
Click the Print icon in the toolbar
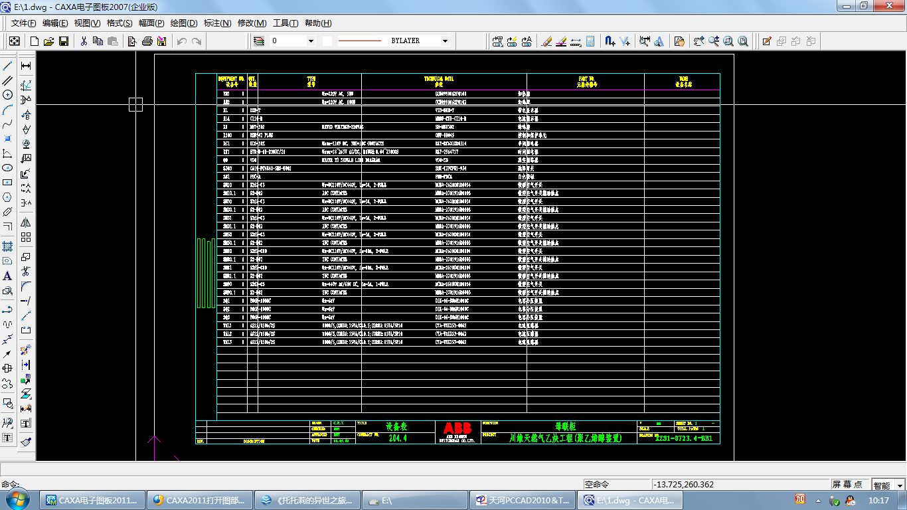click(147, 41)
